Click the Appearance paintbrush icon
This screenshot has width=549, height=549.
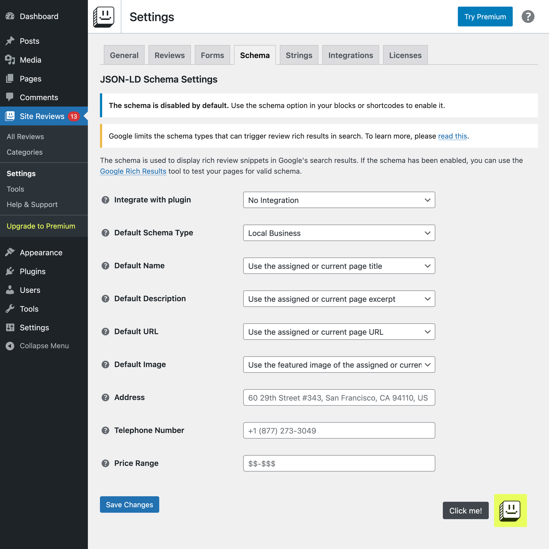10,252
